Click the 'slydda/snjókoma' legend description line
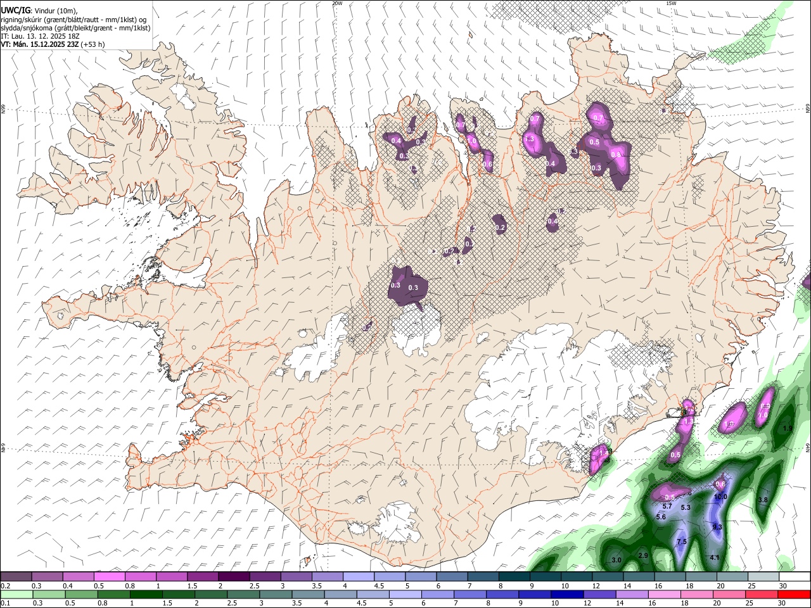The height and width of the screenshot is (608, 811). [x=75, y=27]
